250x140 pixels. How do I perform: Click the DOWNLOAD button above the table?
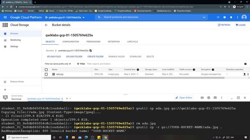pyautogui.click(x=136, y=56)
